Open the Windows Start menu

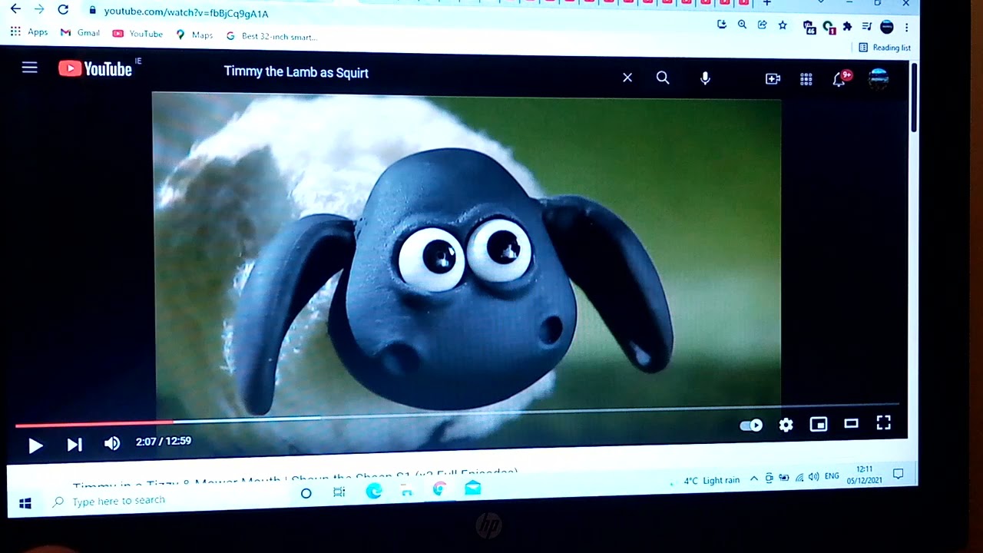25,504
